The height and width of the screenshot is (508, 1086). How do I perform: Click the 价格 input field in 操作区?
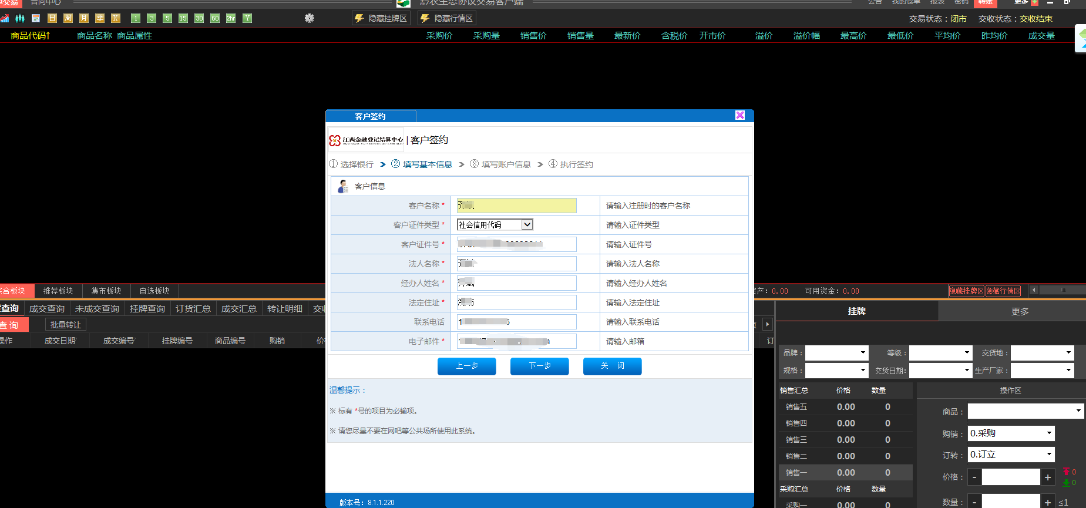pyautogui.click(x=1011, y=477)
